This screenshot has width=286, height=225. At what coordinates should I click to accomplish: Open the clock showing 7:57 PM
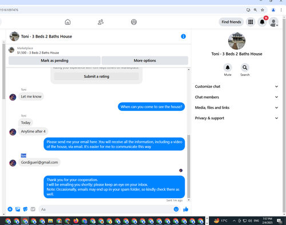tap(267, 221)
